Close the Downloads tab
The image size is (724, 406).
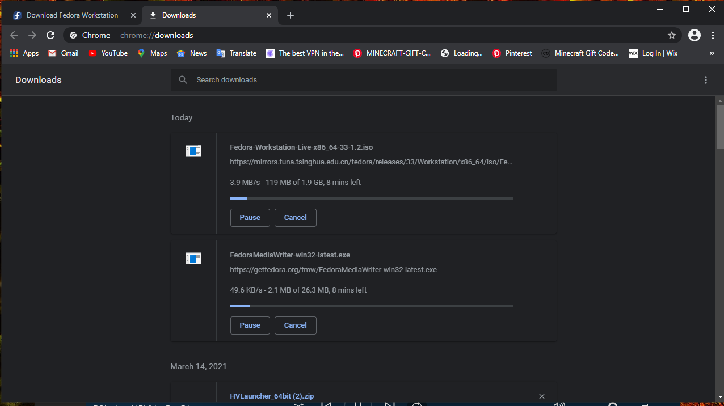[269, 15]
